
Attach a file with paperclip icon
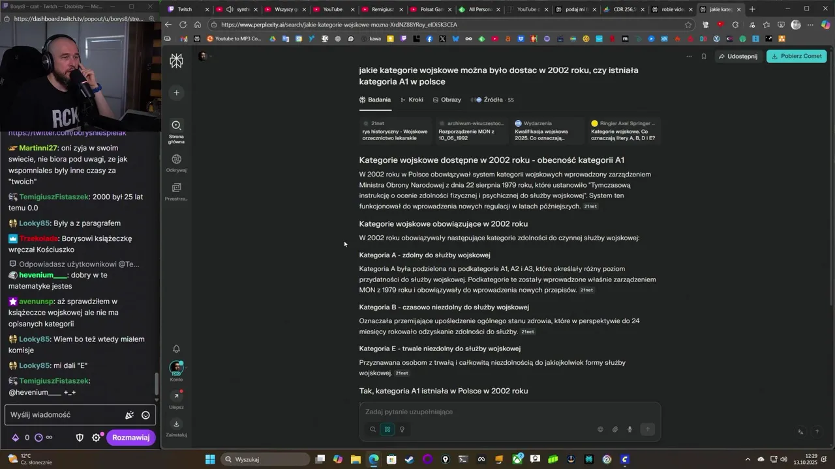tap(615, 429)
